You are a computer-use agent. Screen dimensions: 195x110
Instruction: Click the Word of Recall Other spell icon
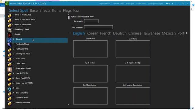pos(9,26)
